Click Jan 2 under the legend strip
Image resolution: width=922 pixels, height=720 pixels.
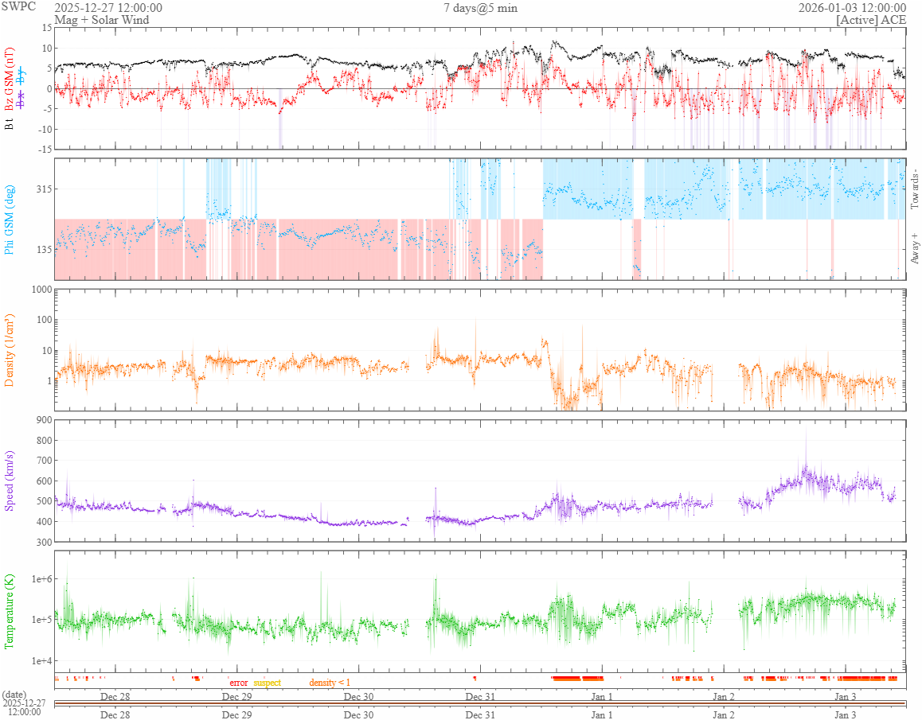coord(724,696)
